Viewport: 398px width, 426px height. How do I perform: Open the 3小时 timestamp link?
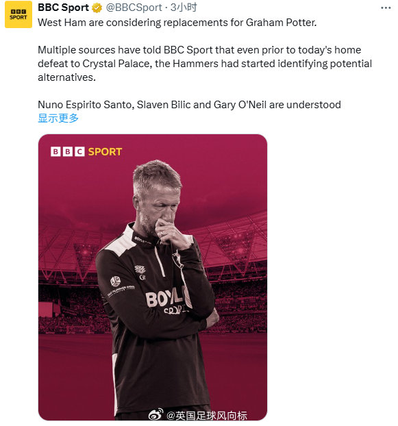click(x=184, y=8)
